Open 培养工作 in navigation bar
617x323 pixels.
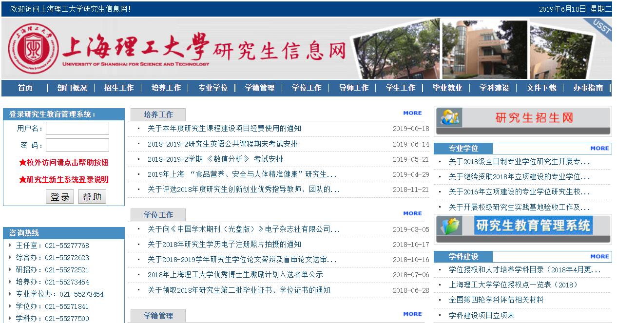166,88
